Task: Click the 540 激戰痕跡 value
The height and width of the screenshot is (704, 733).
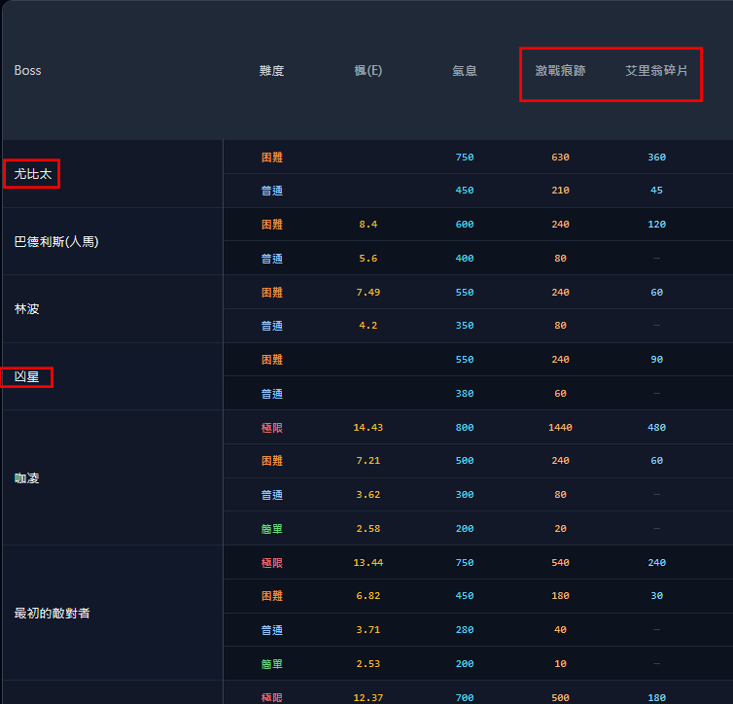Action: tap(560, 563)
